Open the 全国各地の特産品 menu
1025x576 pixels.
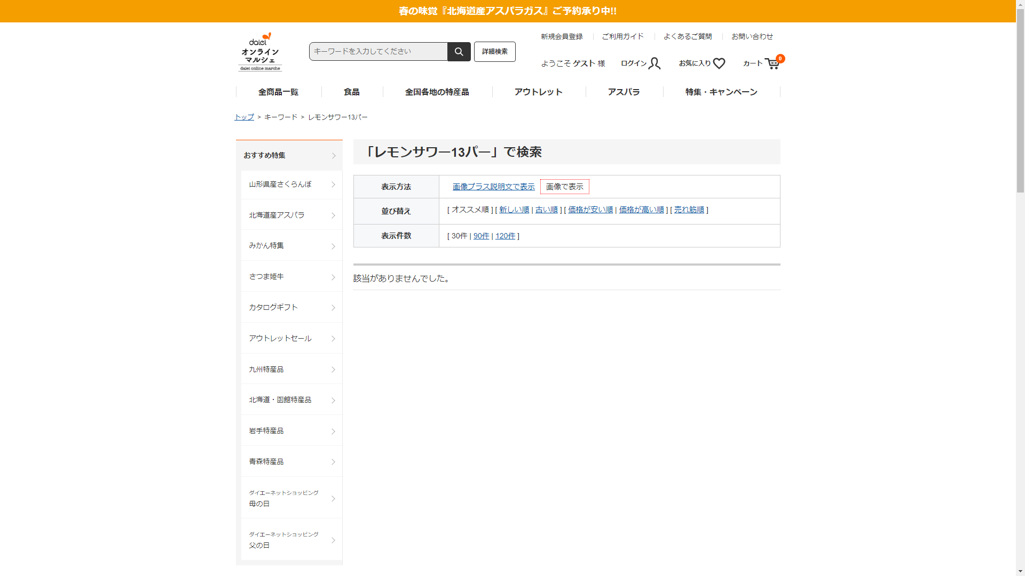pos(437,92)
